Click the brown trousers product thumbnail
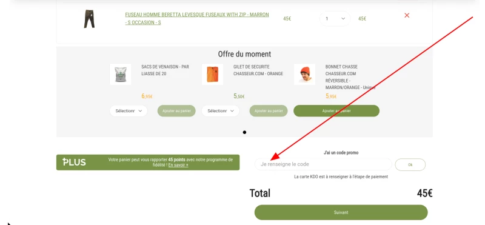The image size is (485, 225). pyautogui.click(x=89, y=19)
